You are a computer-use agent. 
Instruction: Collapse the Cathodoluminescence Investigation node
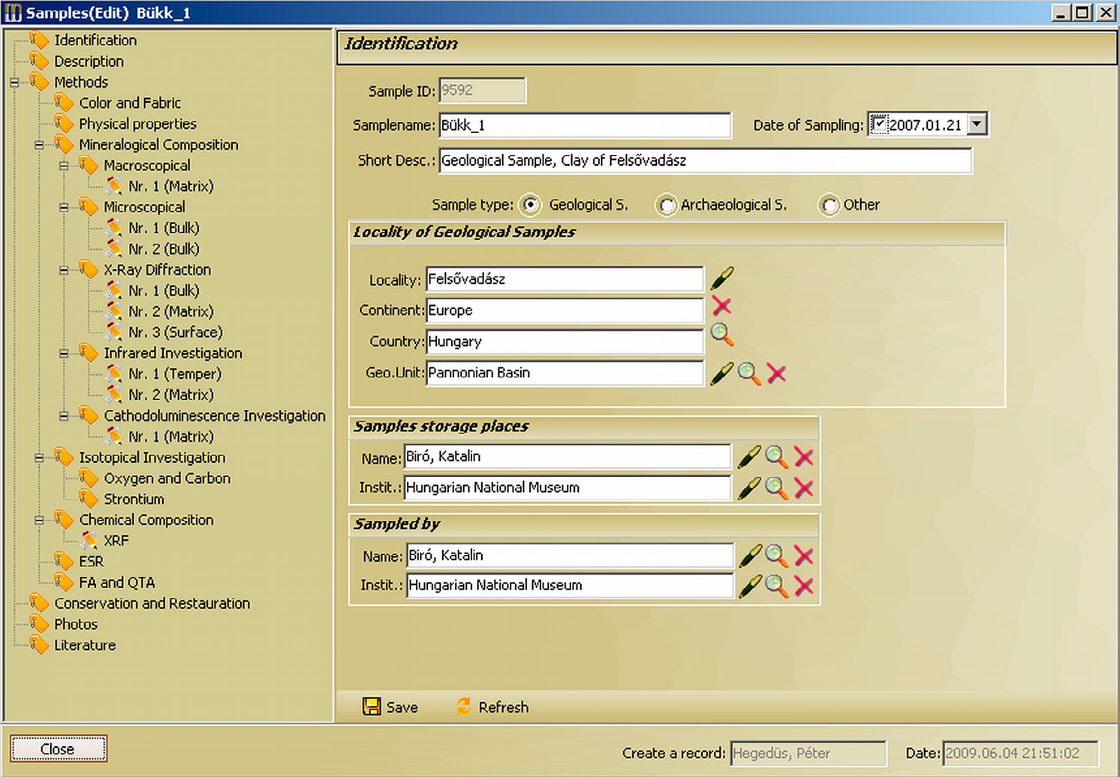coord(64,415)
